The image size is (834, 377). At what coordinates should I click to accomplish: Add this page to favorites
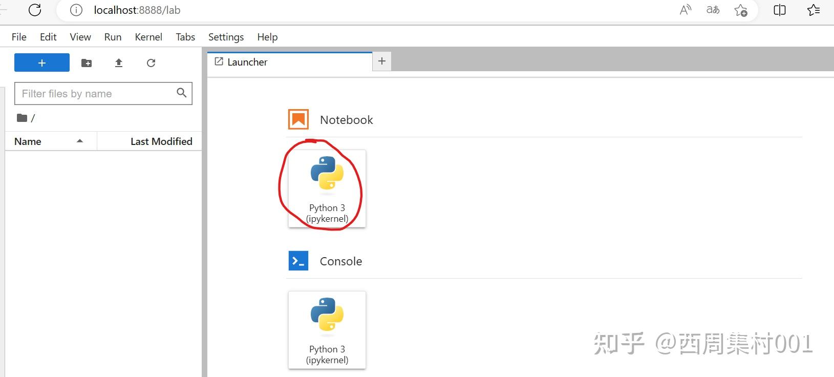click(741, 10)
